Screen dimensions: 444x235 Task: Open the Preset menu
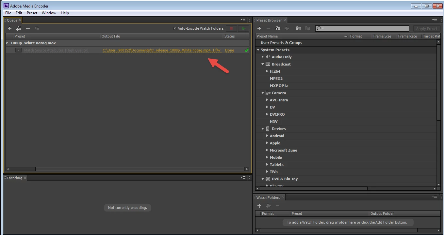point(32,13)
